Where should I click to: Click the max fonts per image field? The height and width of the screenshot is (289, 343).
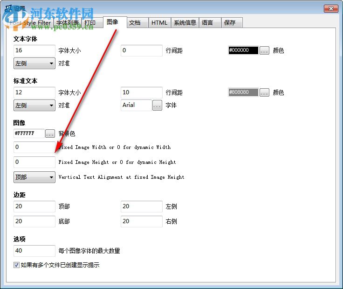tap(34, 251)
